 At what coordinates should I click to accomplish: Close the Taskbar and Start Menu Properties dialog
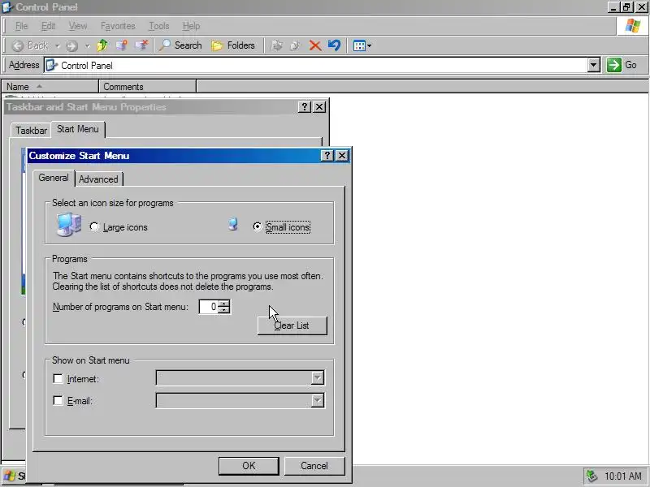pos(319,107)
